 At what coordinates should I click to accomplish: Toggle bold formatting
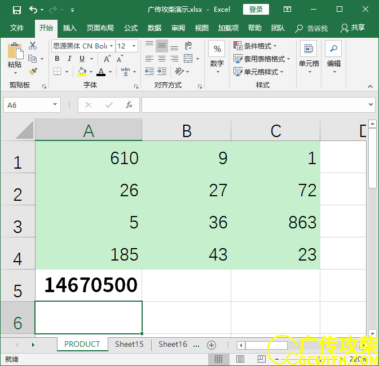point(57,59)
